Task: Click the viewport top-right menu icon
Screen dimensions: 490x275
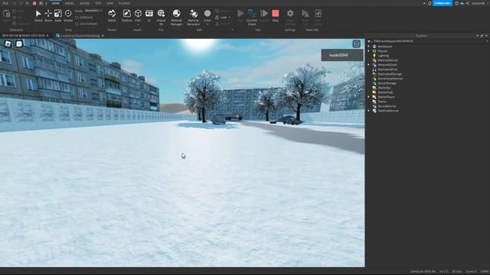Action: pyautogui.click(x=356, y=44)
